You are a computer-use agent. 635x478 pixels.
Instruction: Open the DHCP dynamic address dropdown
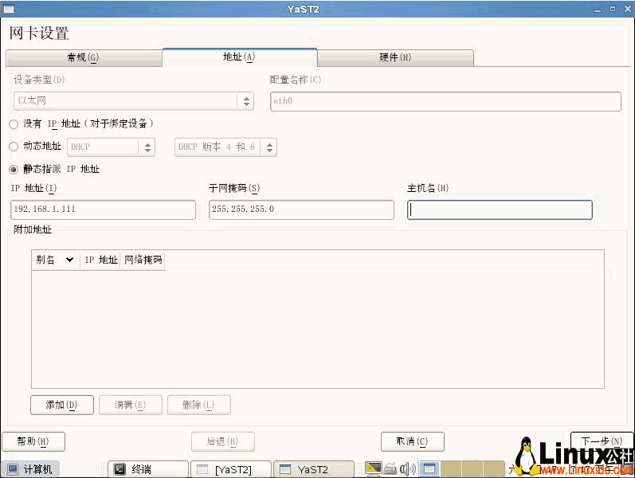[x=111, y=147]
